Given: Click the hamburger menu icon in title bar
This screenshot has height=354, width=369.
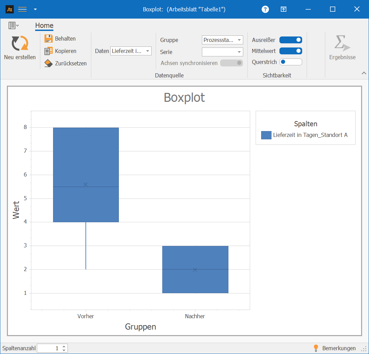Looking at the screenshot, I should (22, 9).
